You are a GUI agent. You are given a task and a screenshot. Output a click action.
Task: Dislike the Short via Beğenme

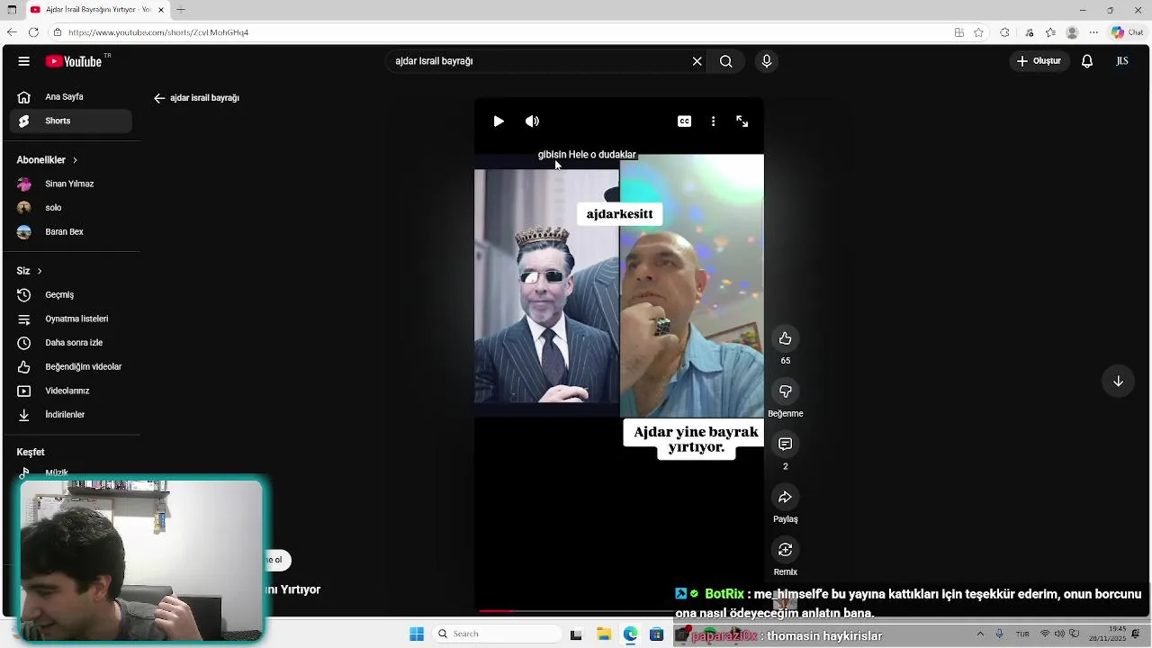[786, 391]
